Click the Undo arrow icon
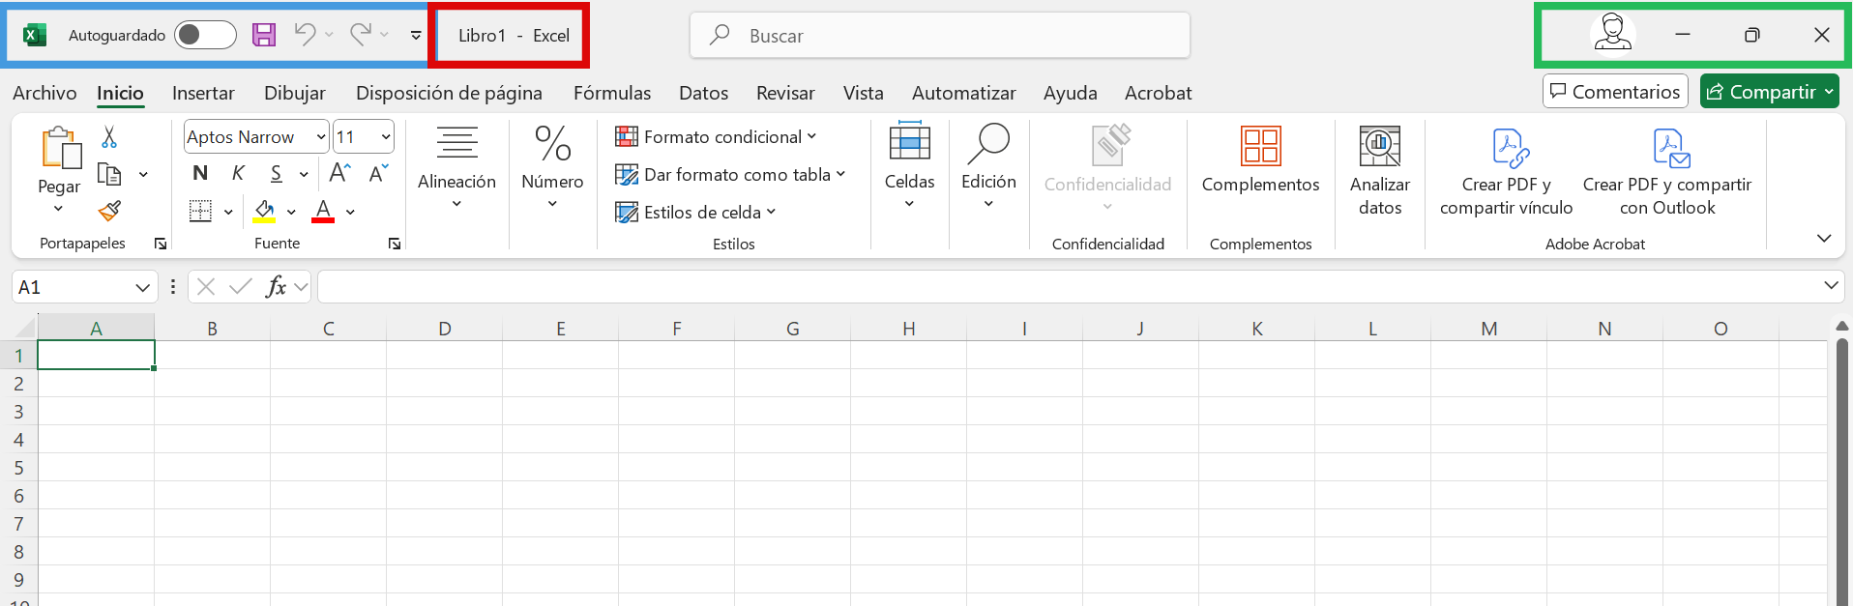The width and height of the screenshot is (1853, 606). click(x=305, y=35)
